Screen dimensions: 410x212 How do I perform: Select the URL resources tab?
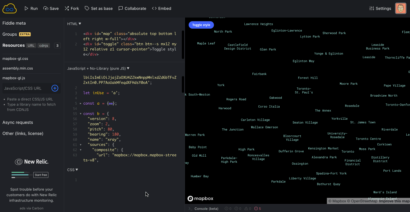(x=31, y=45)
